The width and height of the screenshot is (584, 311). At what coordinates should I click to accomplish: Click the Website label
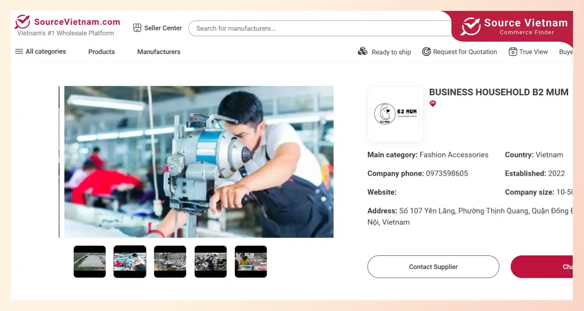tap(382, 192)
